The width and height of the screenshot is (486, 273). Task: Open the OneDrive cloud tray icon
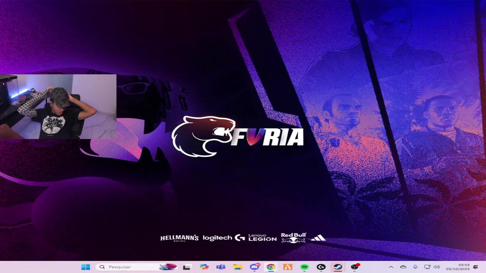point(403,267)
